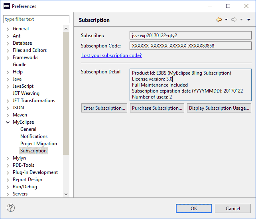Maximize the Preferences window
The image size is (256, 219).
coord(228,6)
